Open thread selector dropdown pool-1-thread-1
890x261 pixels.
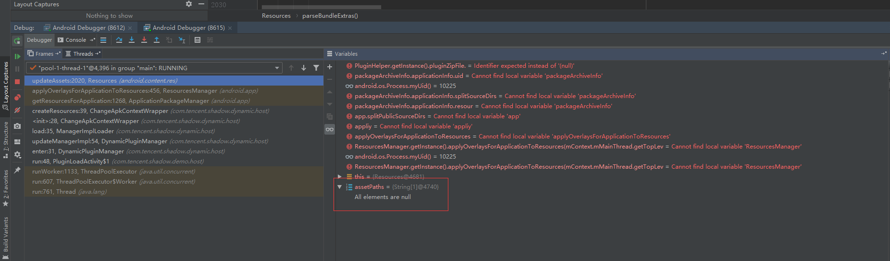[x=154, y=68]
